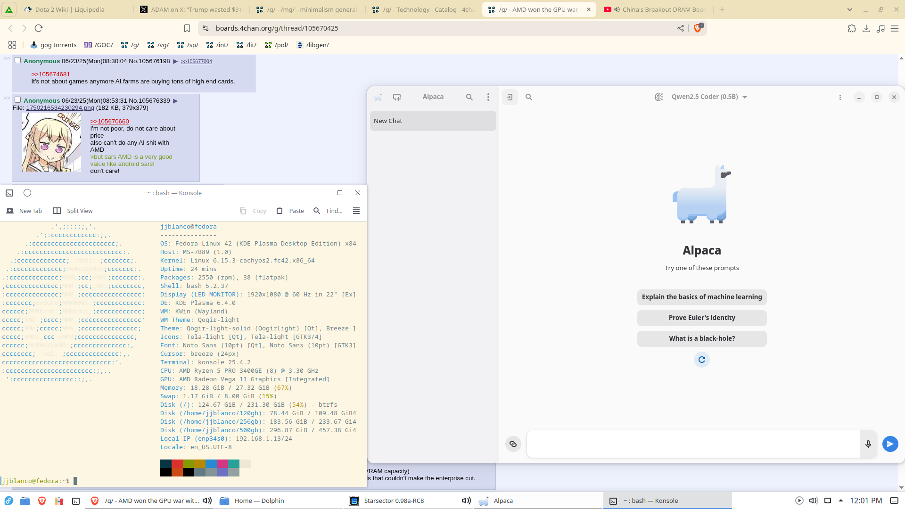This screenshot has height=509, width=905.
Task: Click Copy in Konsole toolbar
Action: click(x=253, y=211)
